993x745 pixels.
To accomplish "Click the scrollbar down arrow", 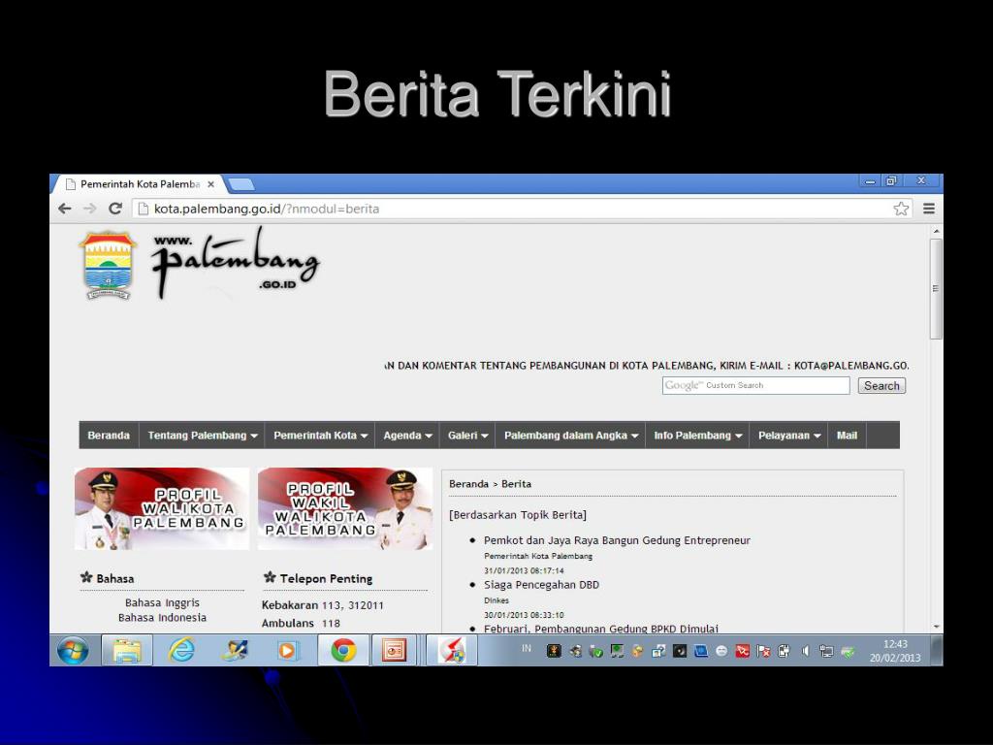I will (x=936, y=627).
